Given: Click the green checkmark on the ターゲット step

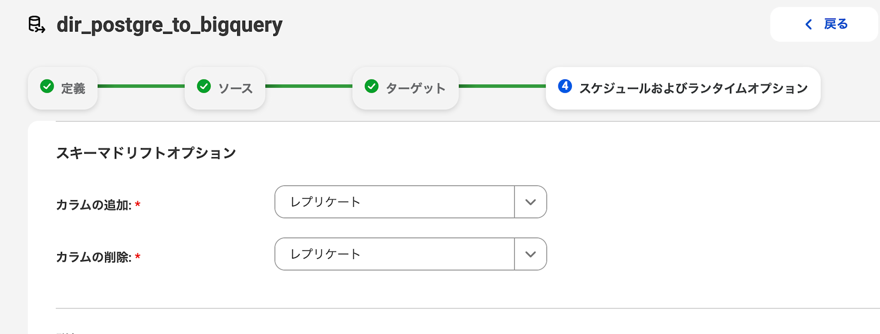Looking at the screenshot, I should pyautogui.click(x=372, y=88).
